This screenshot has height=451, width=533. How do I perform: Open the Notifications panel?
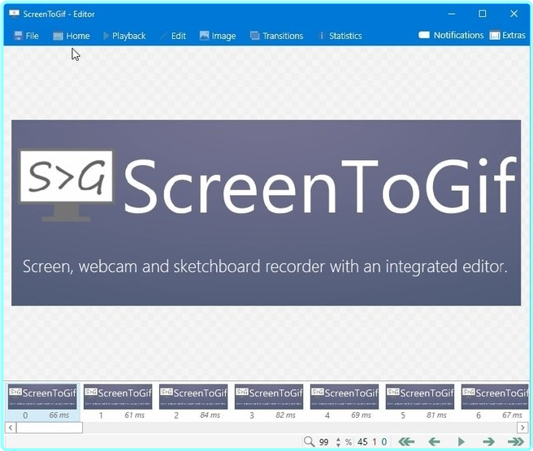[451, 35]
